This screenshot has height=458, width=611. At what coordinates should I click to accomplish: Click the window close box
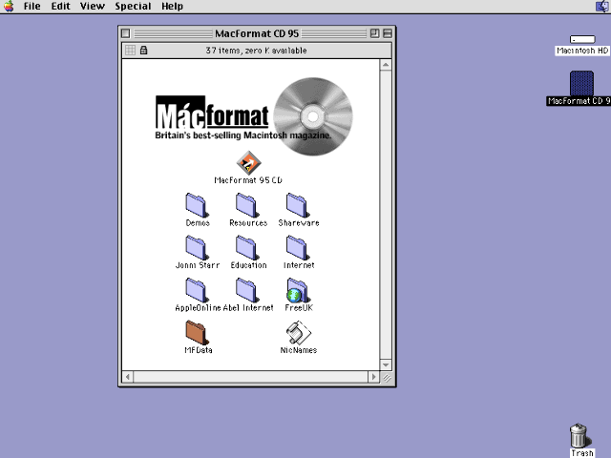[125, 33]
